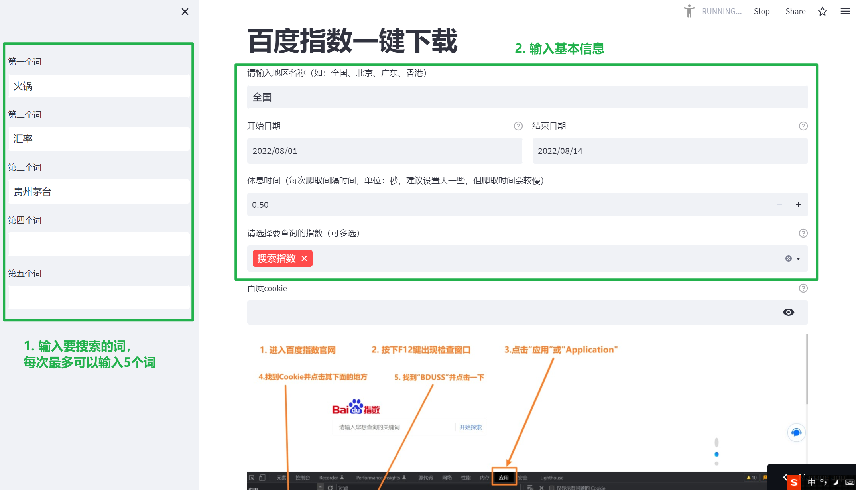This screenshot has width=856, height=490.
Task: Click the 结束日期 label
Action: pos(549,126)
